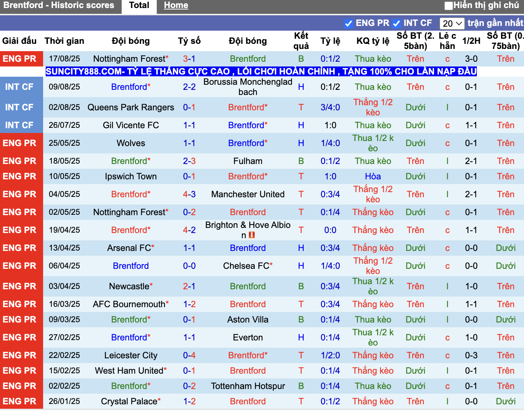Click the date 22/02/25 cell
The width and height of the screenshot is (524, 412).
pos(64,355)
